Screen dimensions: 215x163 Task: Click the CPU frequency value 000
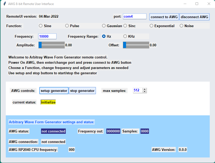(x=72, y=150)
